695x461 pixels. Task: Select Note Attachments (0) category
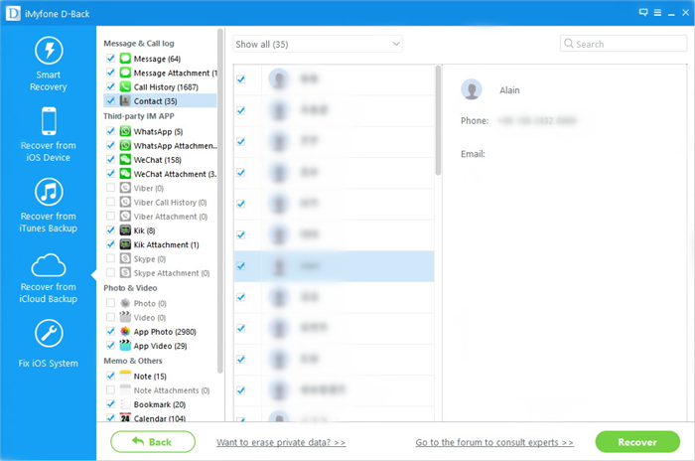point(172,390)
